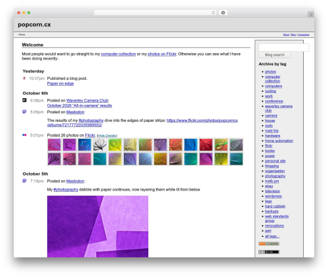Open the wordpress tag archive

tap(274, 196)
